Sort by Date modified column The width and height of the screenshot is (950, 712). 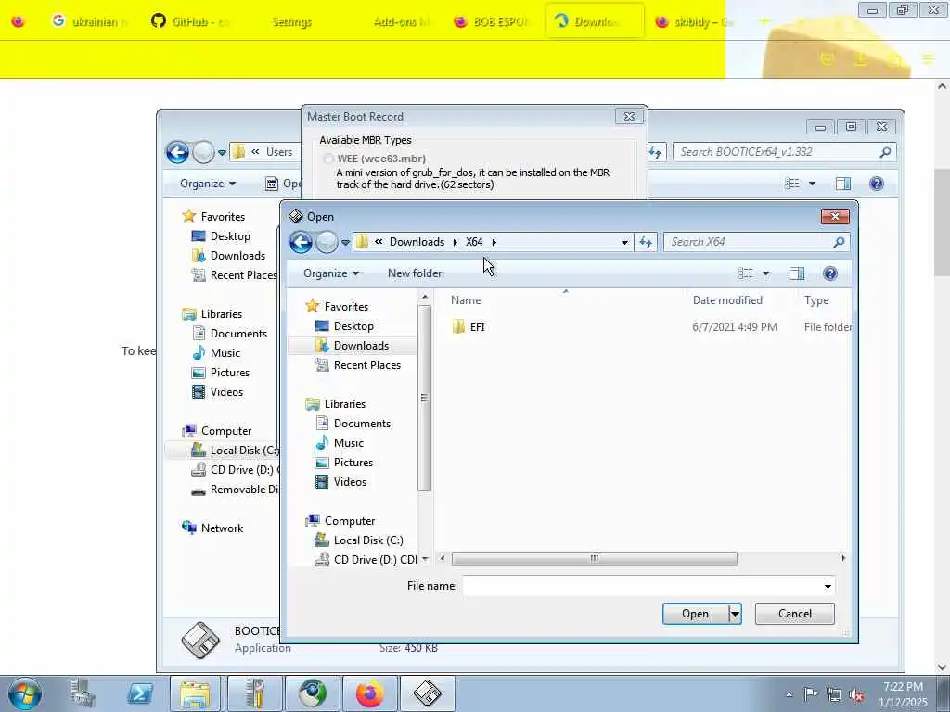(x=727, y=300)
